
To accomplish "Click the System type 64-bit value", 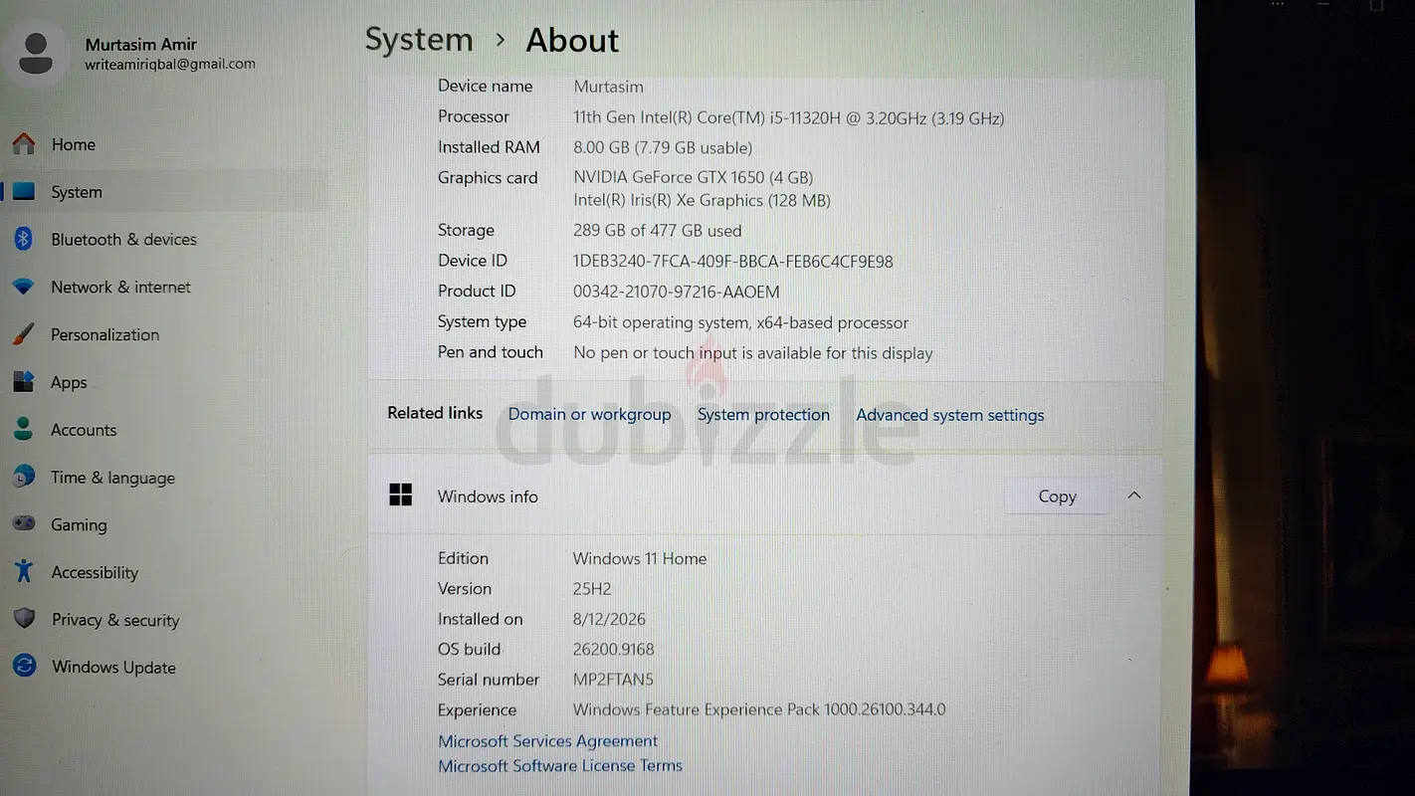I will click(740, 322).
